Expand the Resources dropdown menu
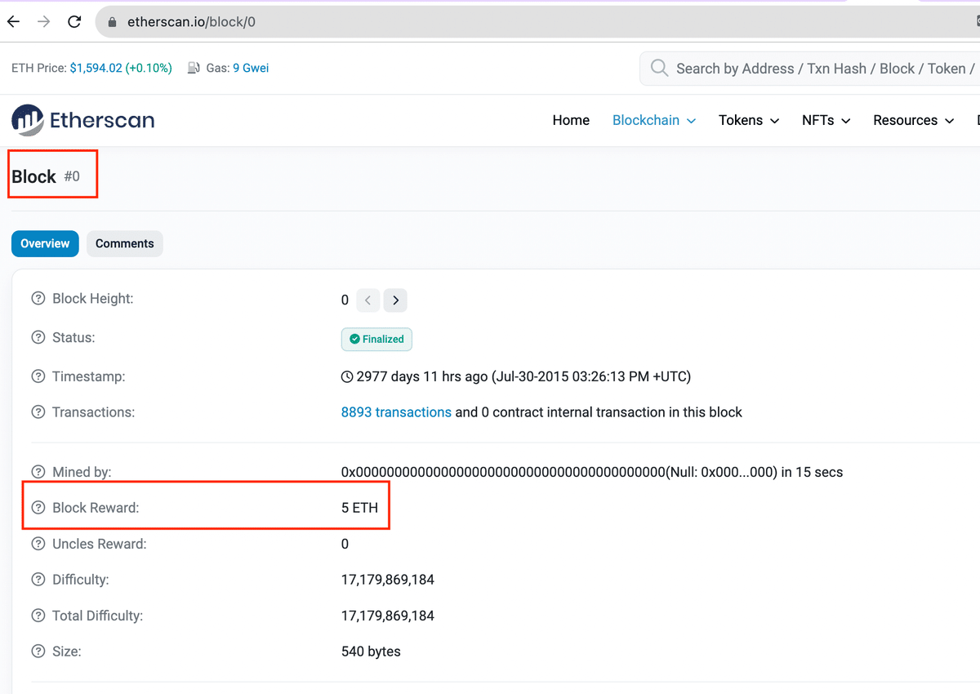The image size is (980, 694). pyautogui.click(x=914, y=120)
